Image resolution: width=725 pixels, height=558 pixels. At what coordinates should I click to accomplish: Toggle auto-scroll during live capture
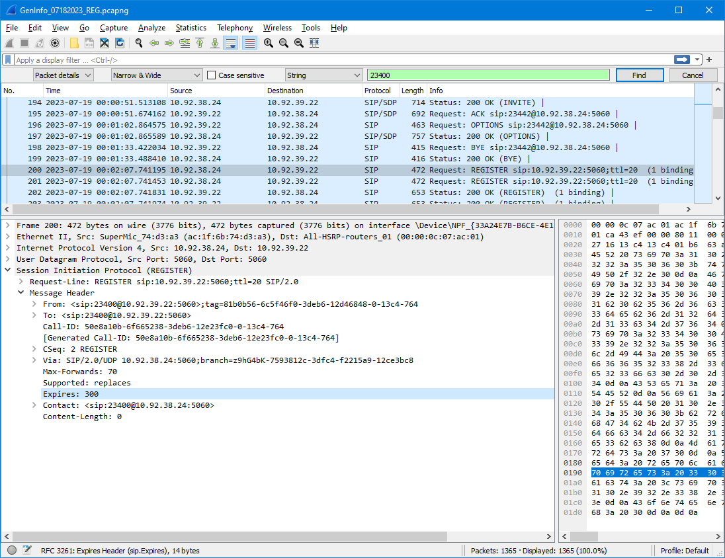click(x=230, y=43)
